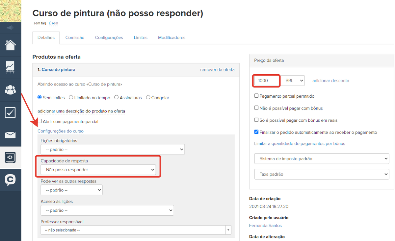Viewport: 395px width, 241px height.
Task: Open the tasks checkmark sidebar icon
Action: click(x=11, y=112)
